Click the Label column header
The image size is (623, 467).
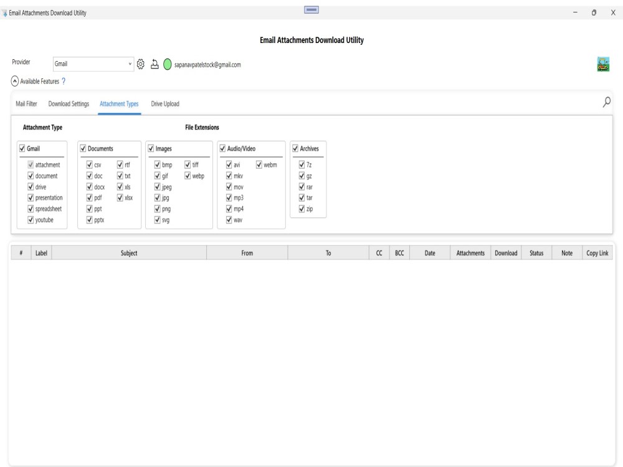point(41,253)
